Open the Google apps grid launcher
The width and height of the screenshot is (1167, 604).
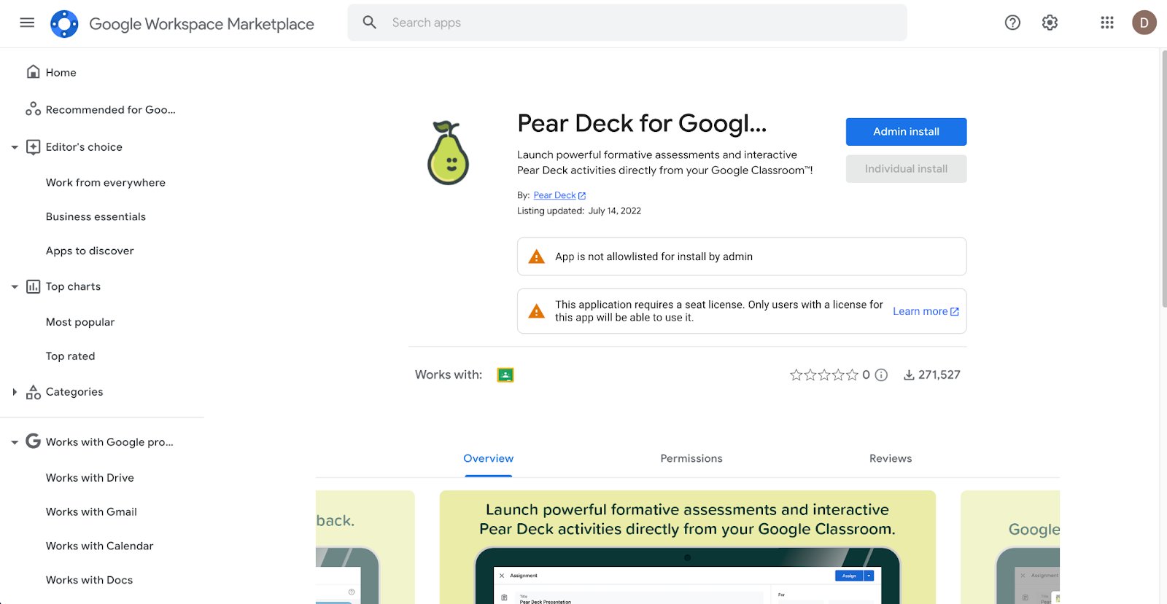pos(1107,23)
